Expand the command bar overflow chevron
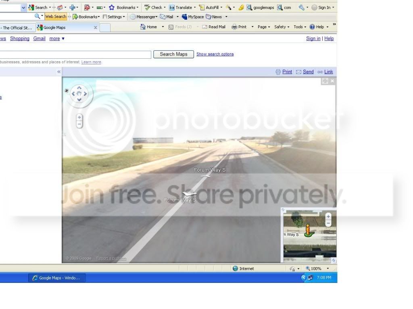The height and width of the screenshot is (309, 413). [x=334, y=24]
